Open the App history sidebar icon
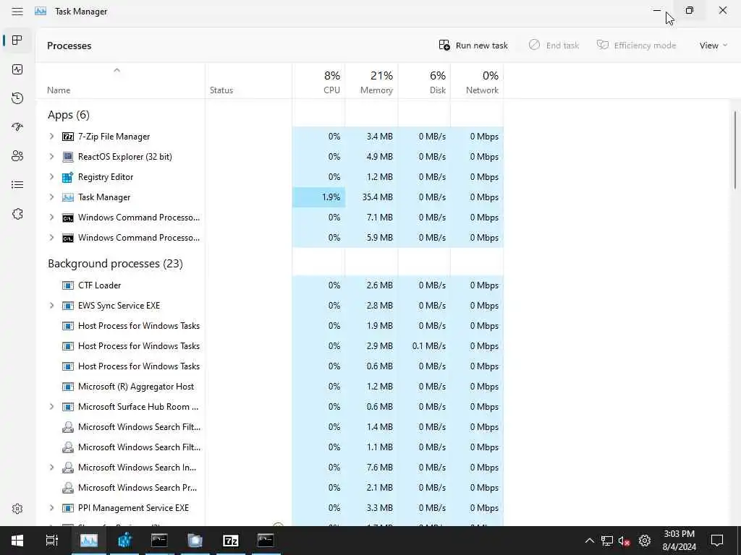 coord(17,98)
